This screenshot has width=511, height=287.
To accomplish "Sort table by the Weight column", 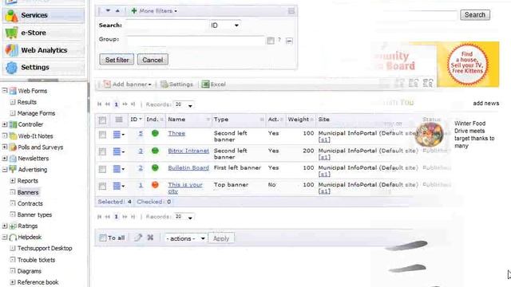I will click(x=300, y=120).
